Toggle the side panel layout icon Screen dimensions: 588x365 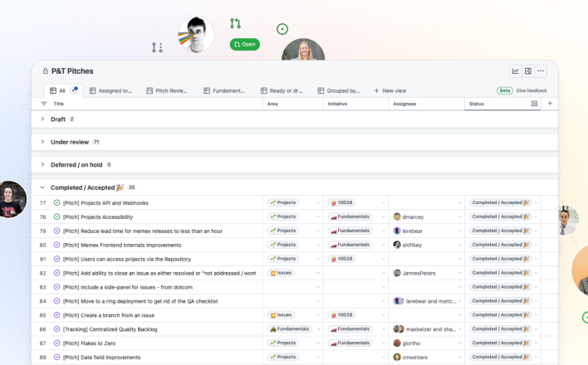click(x=528, y=71)
